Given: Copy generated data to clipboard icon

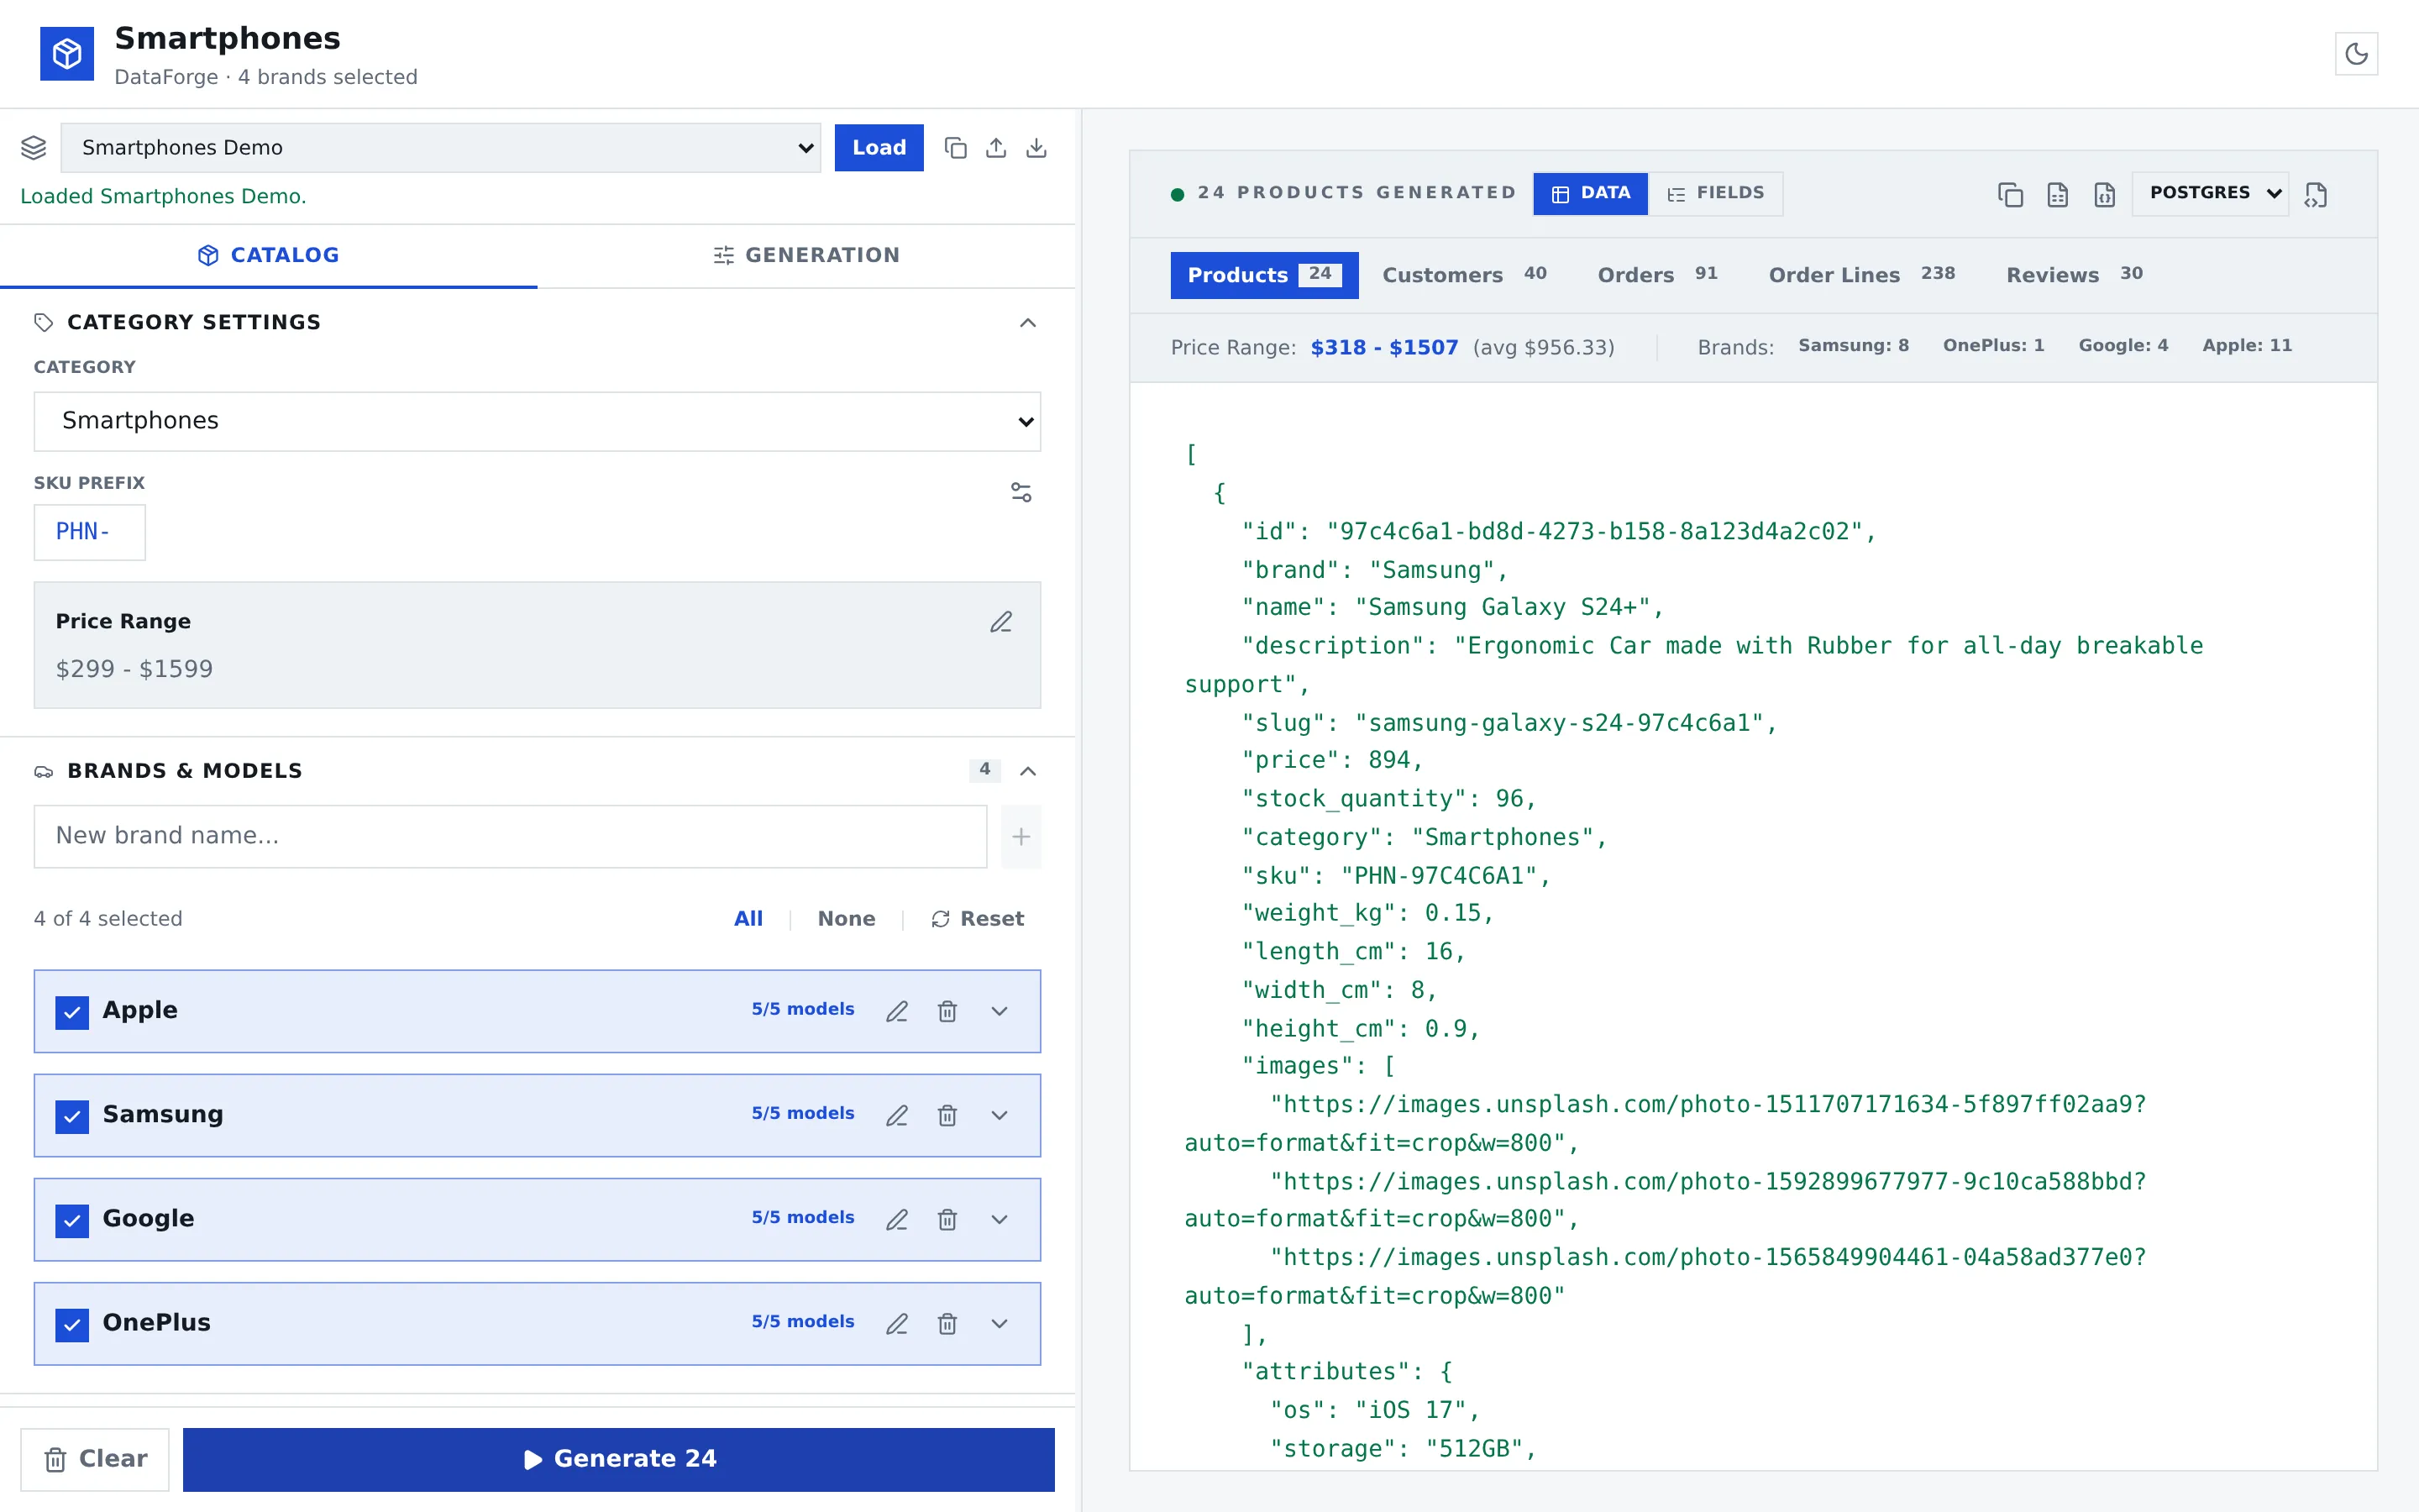Looking at the screenshot, I should (x=2010, y=194).
